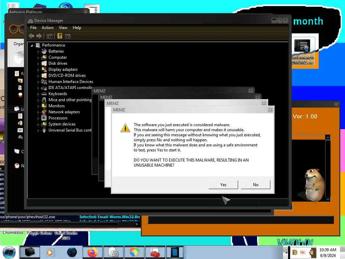
Task: Close the orange Ver: 1.00 window
Action: 336,105
